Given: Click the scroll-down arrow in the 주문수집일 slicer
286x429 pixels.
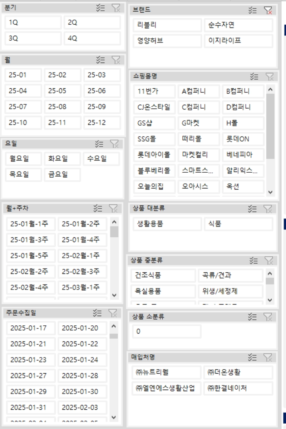Looking at the screenshot, I should 114,417.
